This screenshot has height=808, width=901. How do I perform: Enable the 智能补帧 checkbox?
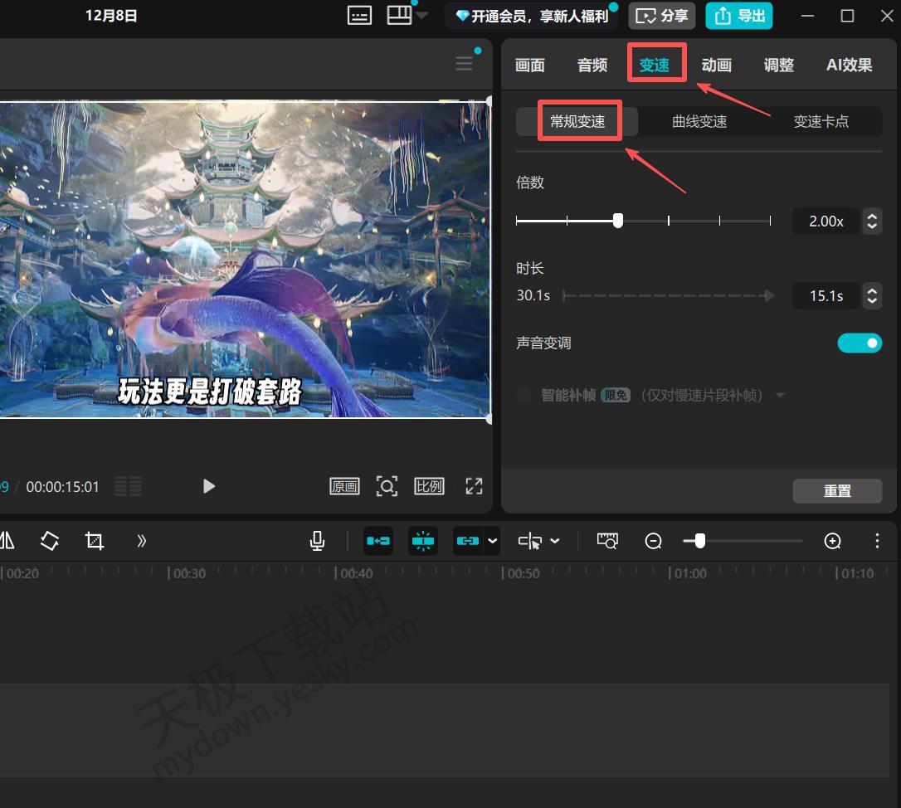coord(524,396)
